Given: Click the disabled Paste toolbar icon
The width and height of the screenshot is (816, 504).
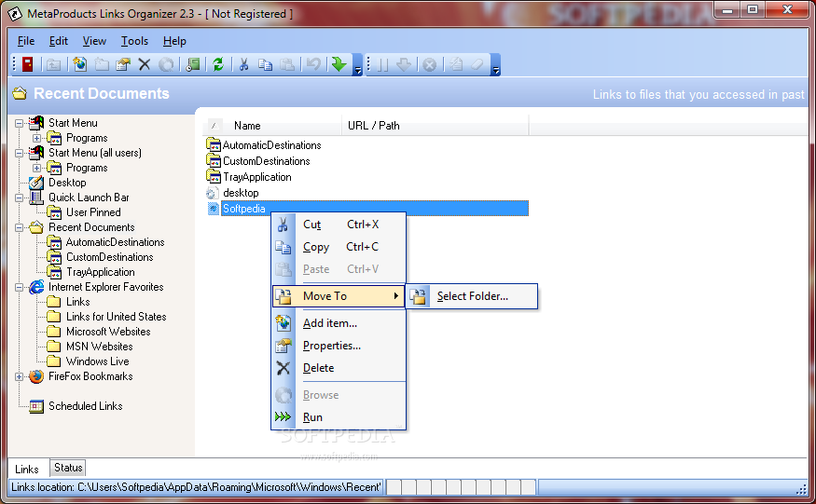Looking at the screenshot, I should [287, 64].
